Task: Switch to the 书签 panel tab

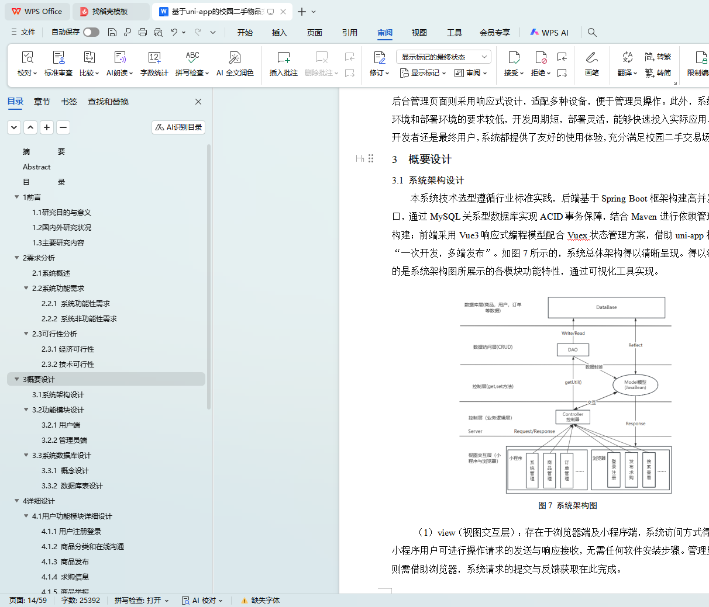Action: click(69, 102)
